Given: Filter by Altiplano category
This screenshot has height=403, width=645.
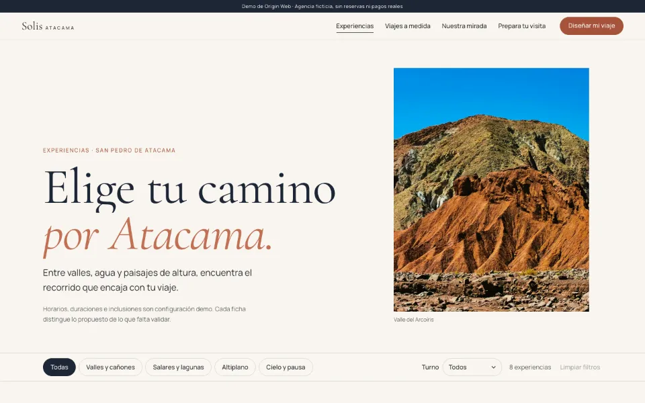Looking at the screenshot, I should [x=235, y=367].
